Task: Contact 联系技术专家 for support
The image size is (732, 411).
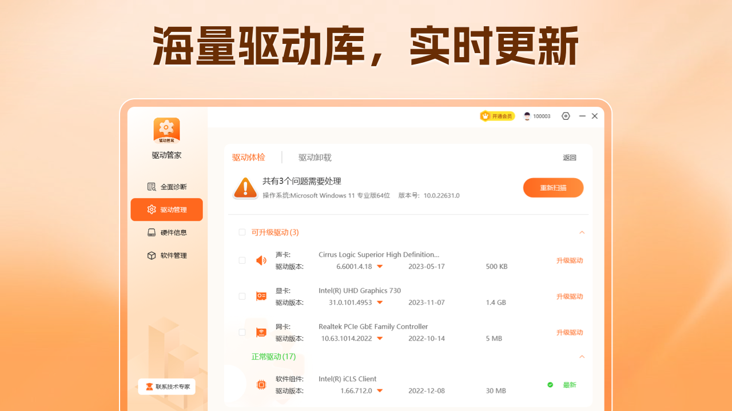Action: [x=166, y=386]
